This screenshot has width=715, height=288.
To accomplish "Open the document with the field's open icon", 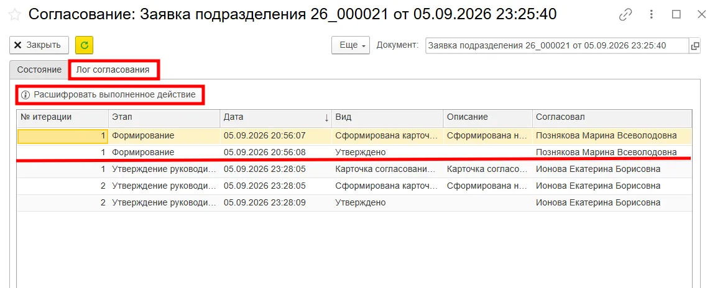I will tap(695, 45).
